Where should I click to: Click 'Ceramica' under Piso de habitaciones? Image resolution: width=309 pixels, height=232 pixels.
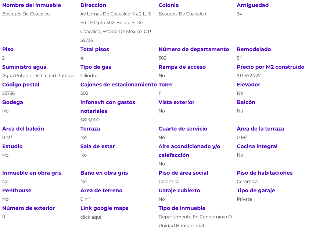pyautogui.click(x=247, y=182)
